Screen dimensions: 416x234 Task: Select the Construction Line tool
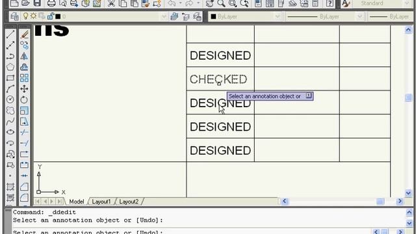pyautogui.click(x=10, y=45)
